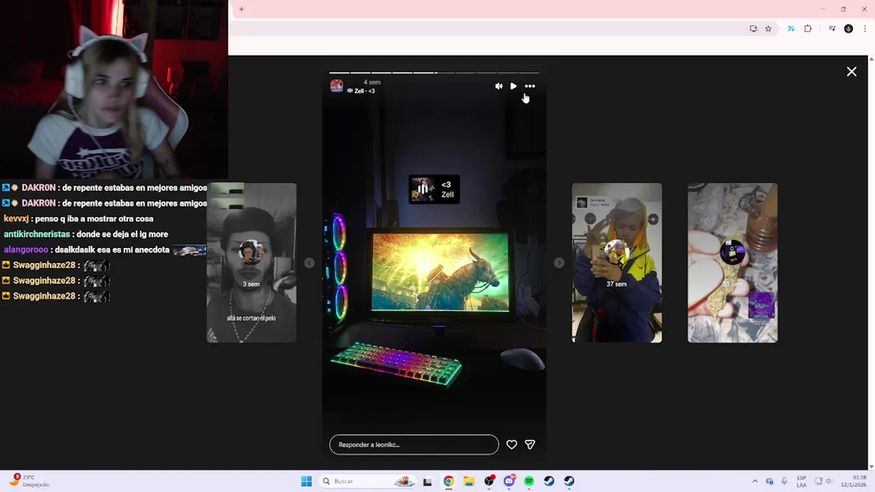
Task: Expand the system tray hidden icons chevron
Action: (x=755, y=481)
